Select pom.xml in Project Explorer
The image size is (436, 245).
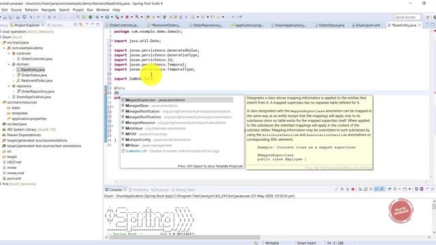pyautogui.click(x=14, y=178)
